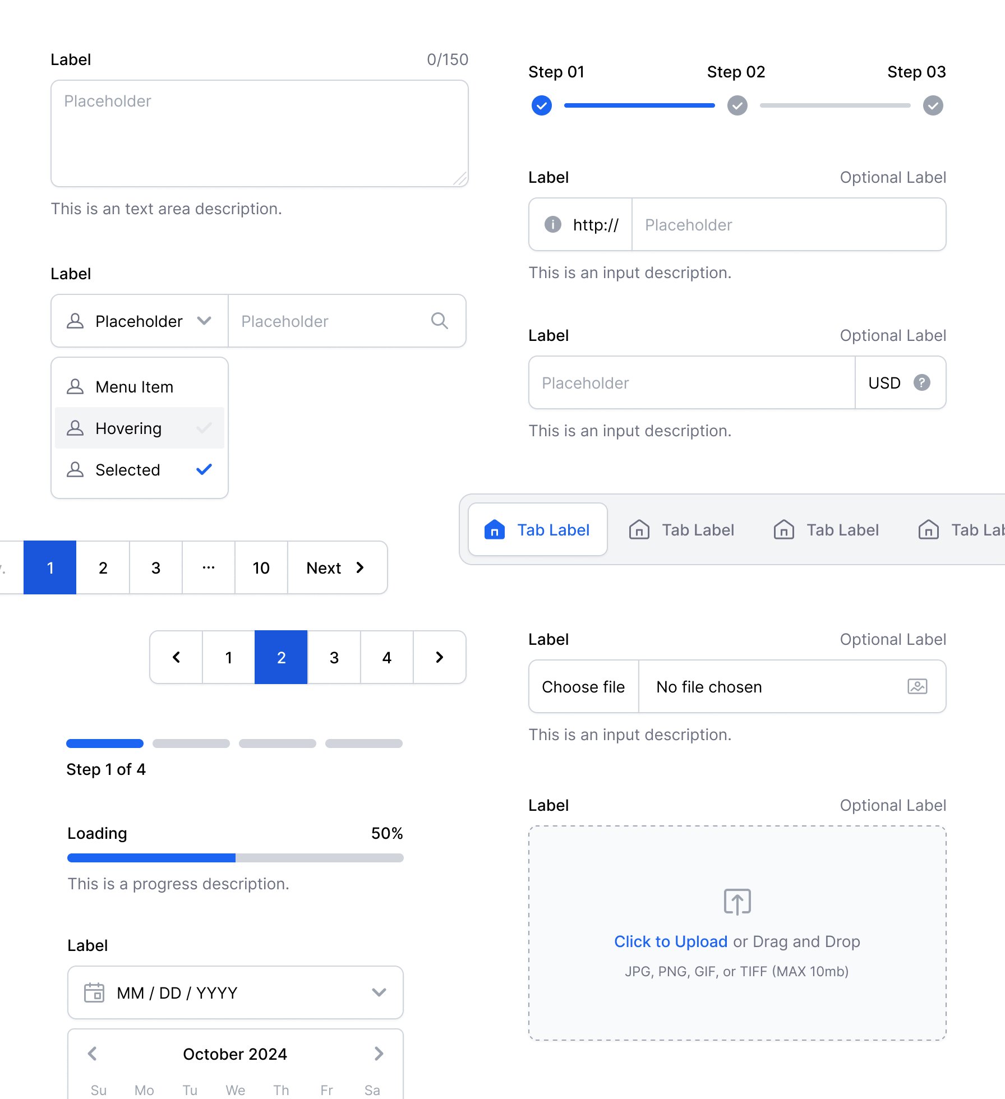Click the upload arrow icon in dropzone

coord(737,902)
